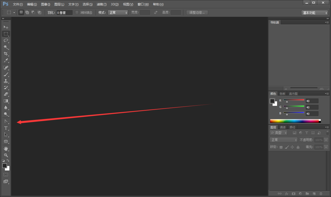Select the Lasso tool
The width and height of the screenshot is (331, 197).
[x=6, y=40]
